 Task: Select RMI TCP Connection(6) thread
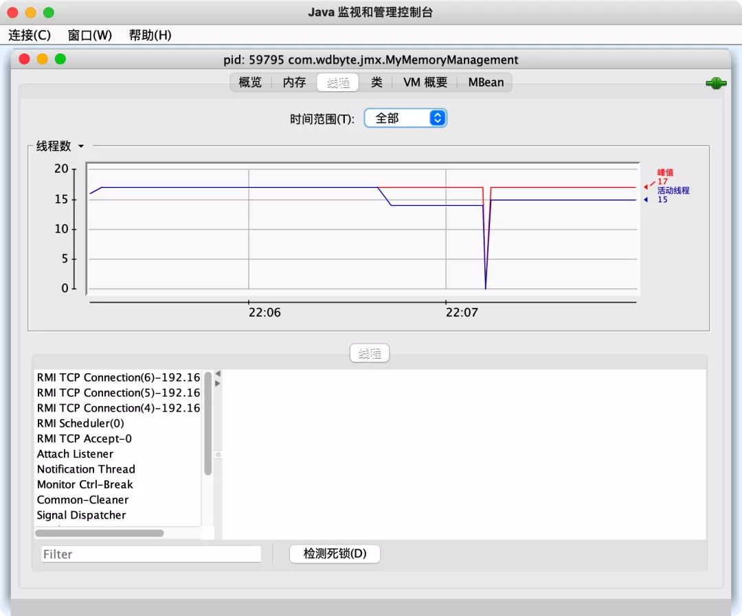(x=118, y=377)
